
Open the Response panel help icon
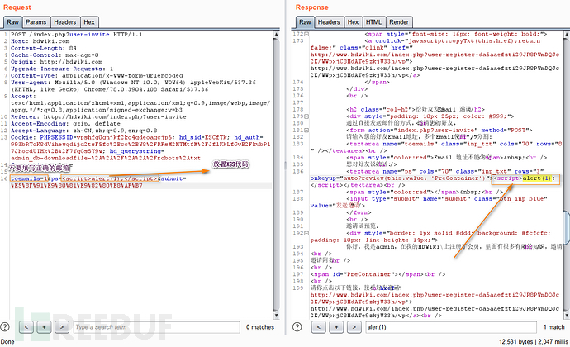click(x=297, y=326)
